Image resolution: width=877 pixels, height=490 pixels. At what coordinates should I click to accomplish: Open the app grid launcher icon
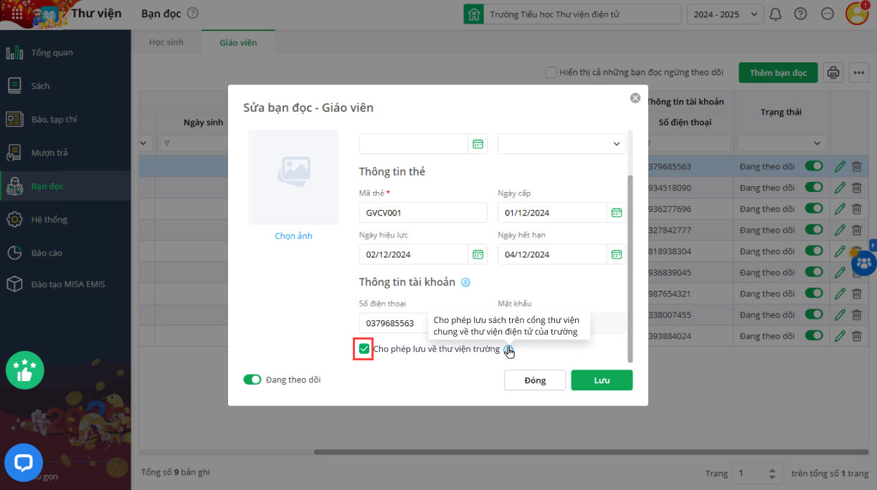click(x=16, y=14)
